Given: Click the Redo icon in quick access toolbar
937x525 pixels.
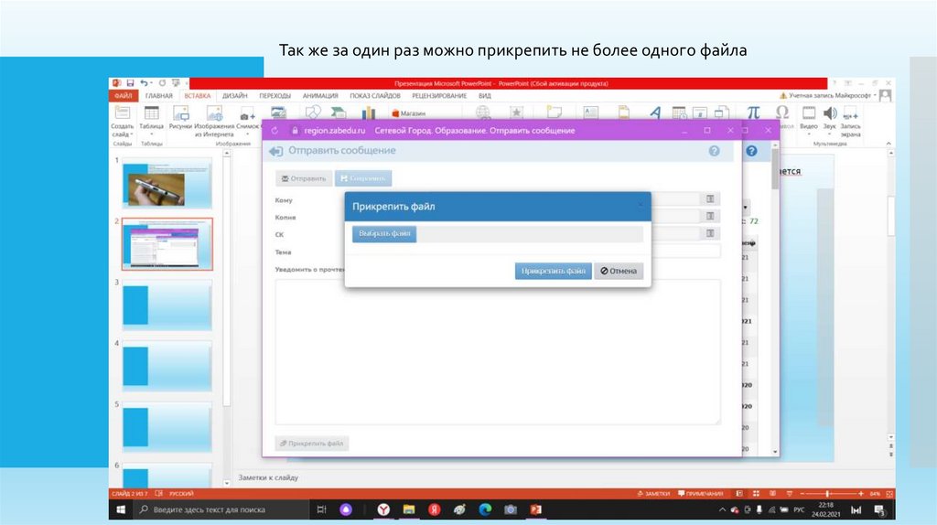Looking at the screenshot, I should pos(162,83).
